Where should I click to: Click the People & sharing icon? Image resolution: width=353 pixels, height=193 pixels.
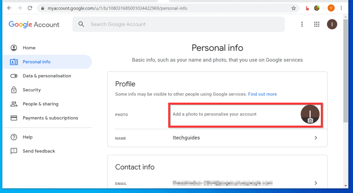pos(14,104)
